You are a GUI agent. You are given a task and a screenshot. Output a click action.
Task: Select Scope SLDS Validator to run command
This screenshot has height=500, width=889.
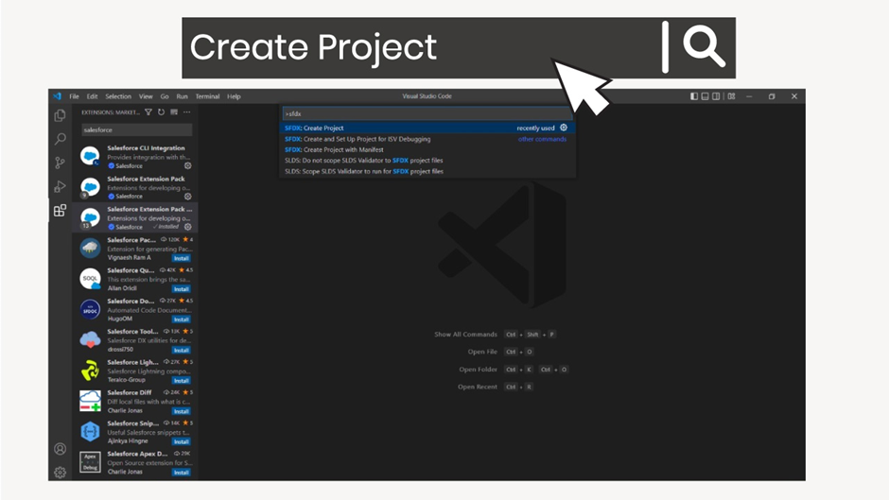click(428, 171)
